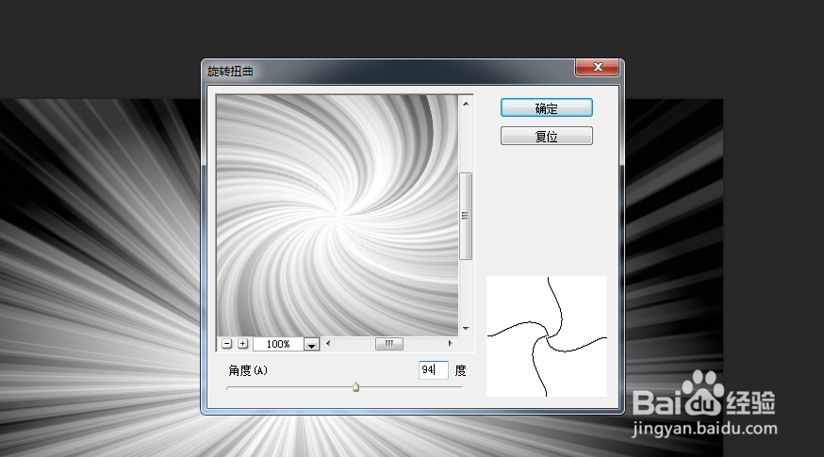Viewport: 824px width, 457px height.
Task: Click inside the 角度 angle input field
Action: click(433, 369)
